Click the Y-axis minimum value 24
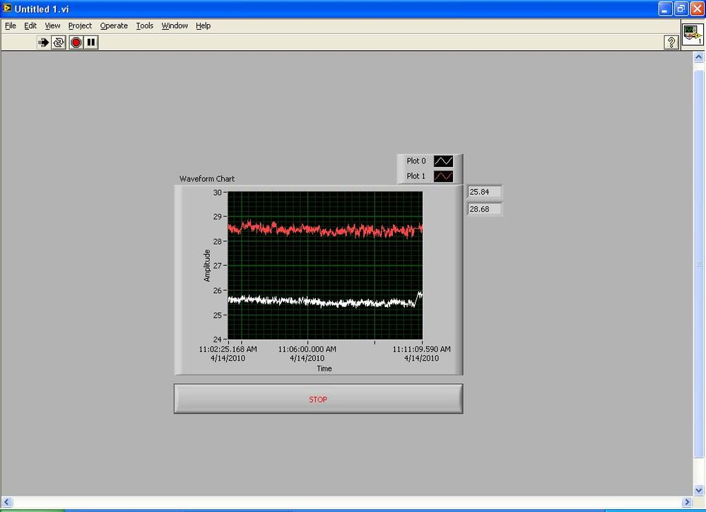The image size is (706, 512). click(x=218, y=339)
